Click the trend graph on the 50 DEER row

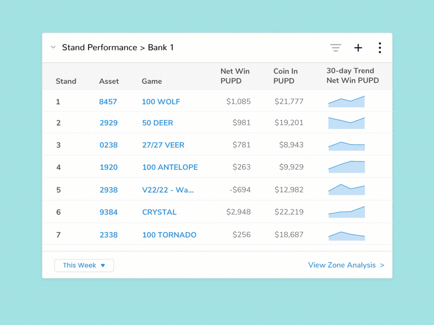[x=346, y=123]
